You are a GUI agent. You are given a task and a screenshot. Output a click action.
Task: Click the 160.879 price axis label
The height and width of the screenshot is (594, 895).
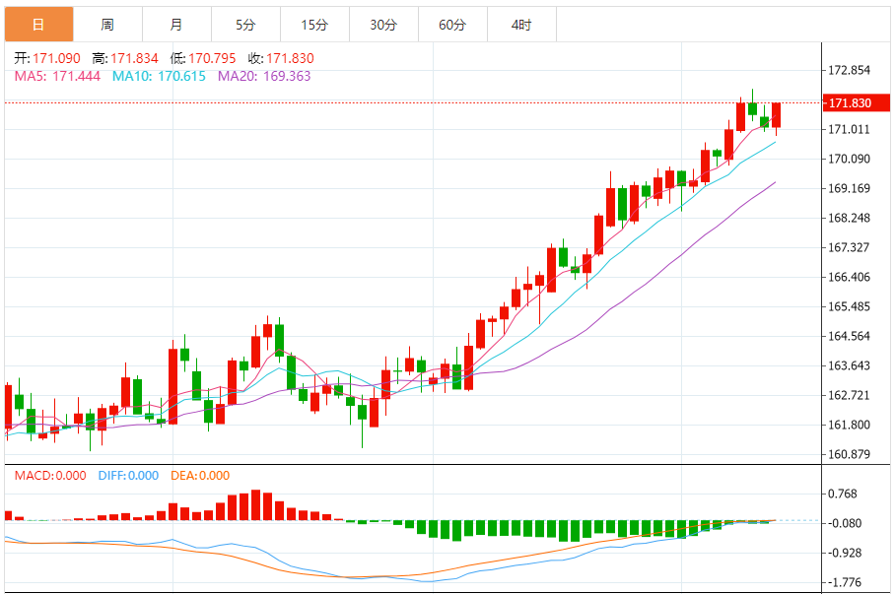point(850,455)
